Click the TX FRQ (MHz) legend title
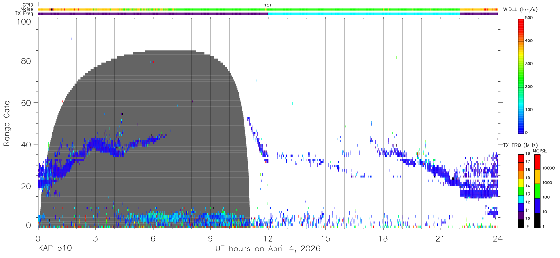The image size is (560, 258). coord(522,145)
